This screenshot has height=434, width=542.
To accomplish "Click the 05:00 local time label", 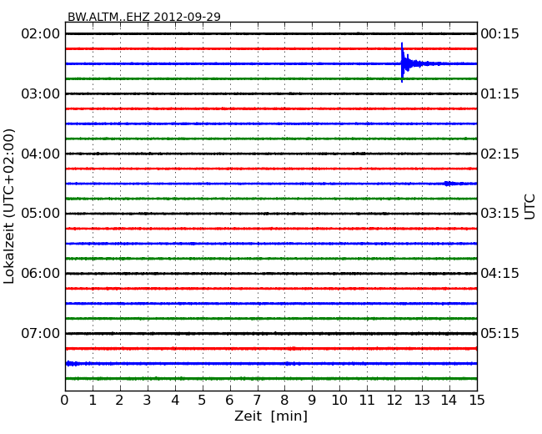I will tap(41, 214).
